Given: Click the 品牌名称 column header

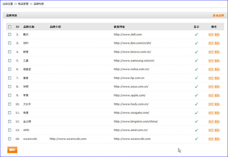Looking at the screenshot, I should tap(29, 27).
